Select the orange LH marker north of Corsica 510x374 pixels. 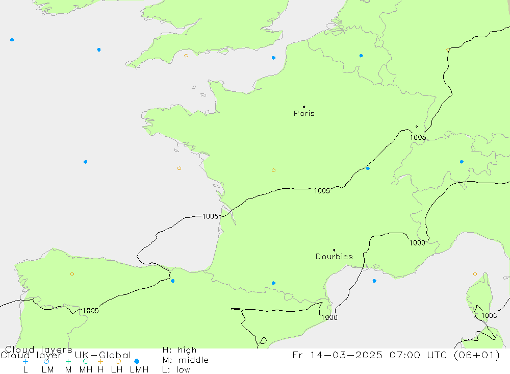coord(475,275)
